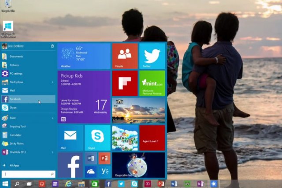The height and width of the screenshot is (188, 282).
Task: Click the power button beside Joe Belfiore
Action: click(x=52, y=46)
